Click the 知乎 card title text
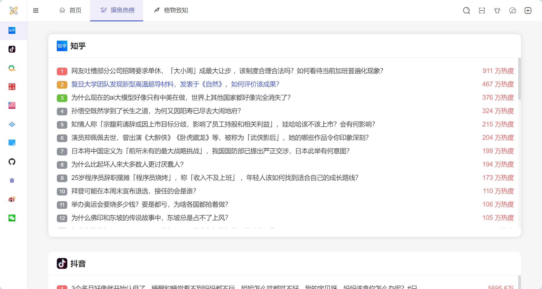This screenshot has width=542, height=289. pos(78,46)
